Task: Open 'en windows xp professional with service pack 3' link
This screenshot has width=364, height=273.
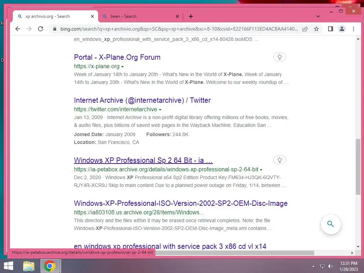Action: pyautogui.click(x=170, y=246)
